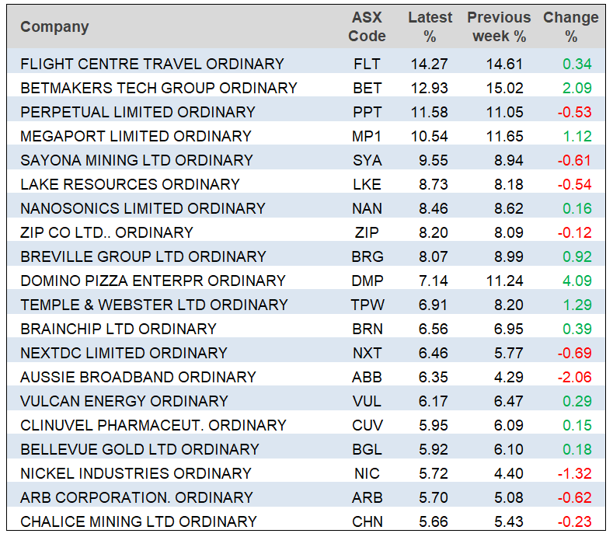Click the BET ticker code
The image size is (613, 537).
[x=367, y=88]
